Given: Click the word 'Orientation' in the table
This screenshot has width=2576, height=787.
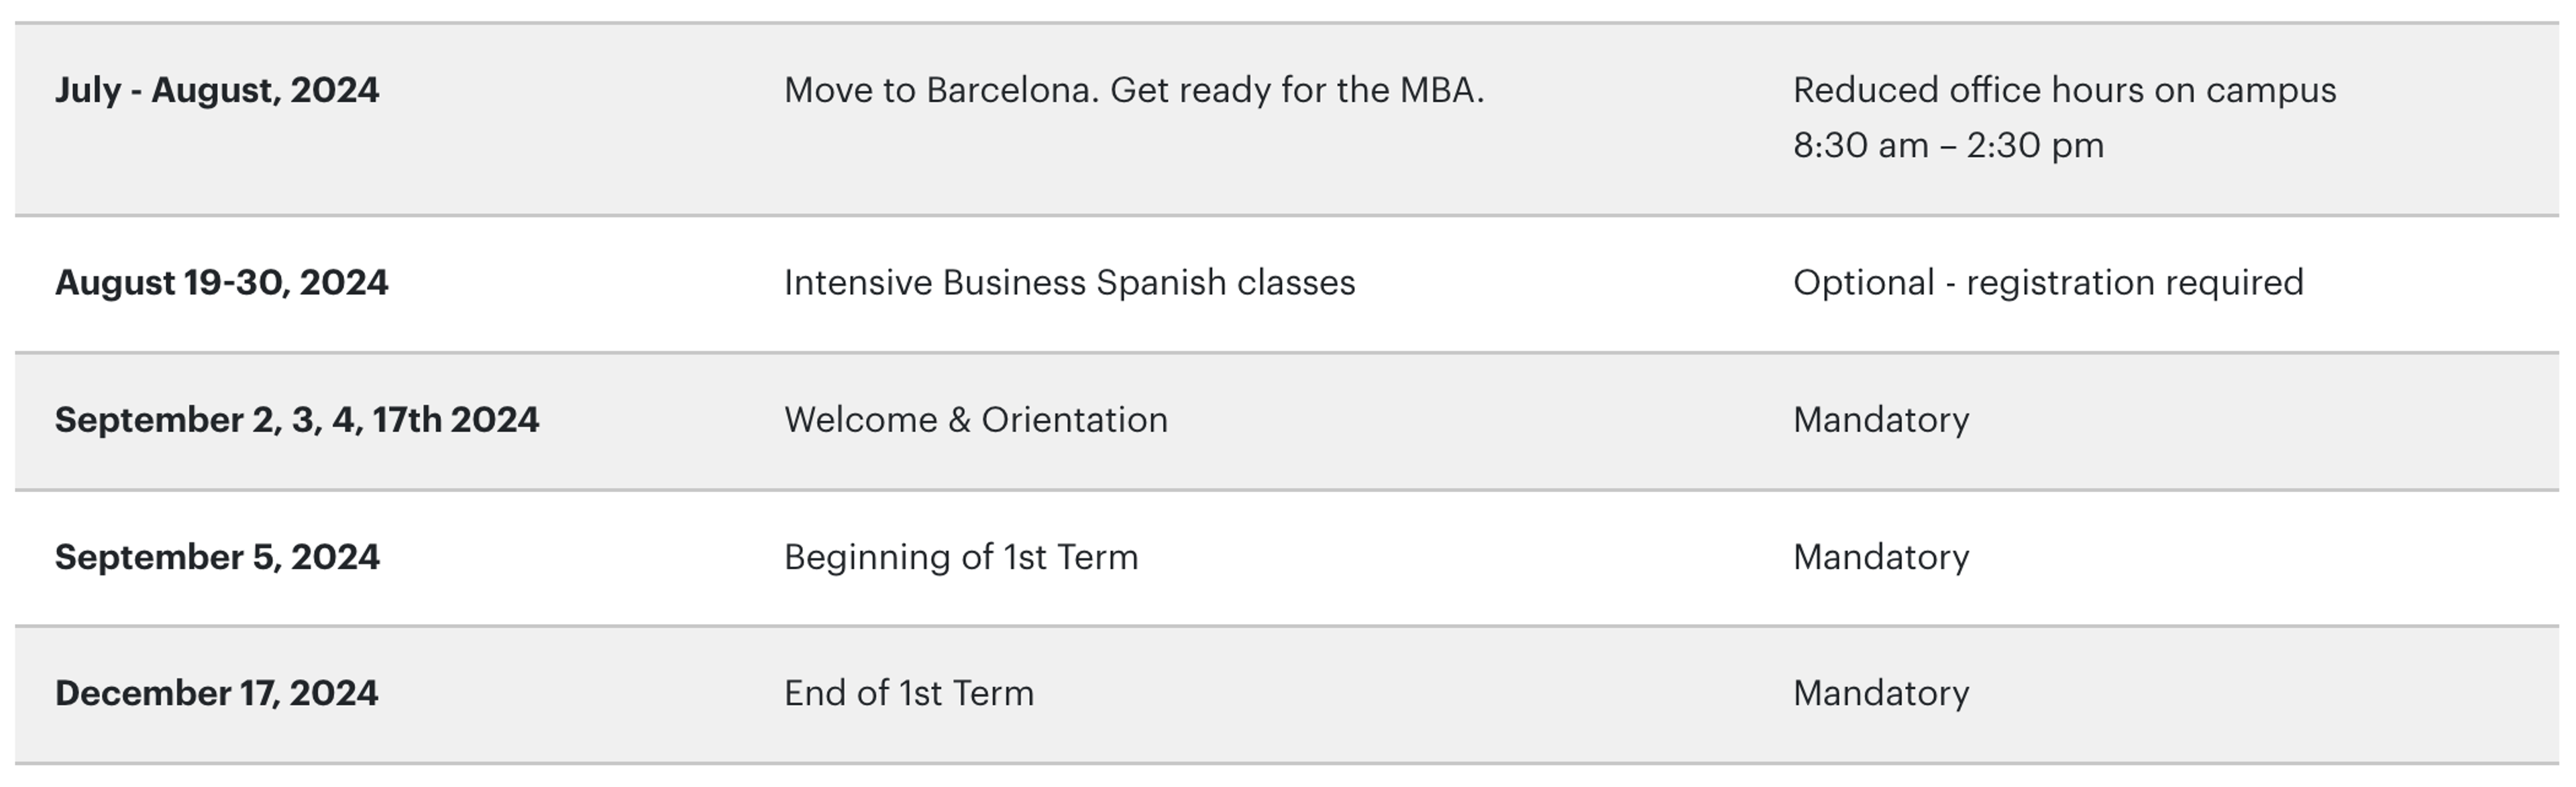Looking at the screenshot, I should 1074,420.
